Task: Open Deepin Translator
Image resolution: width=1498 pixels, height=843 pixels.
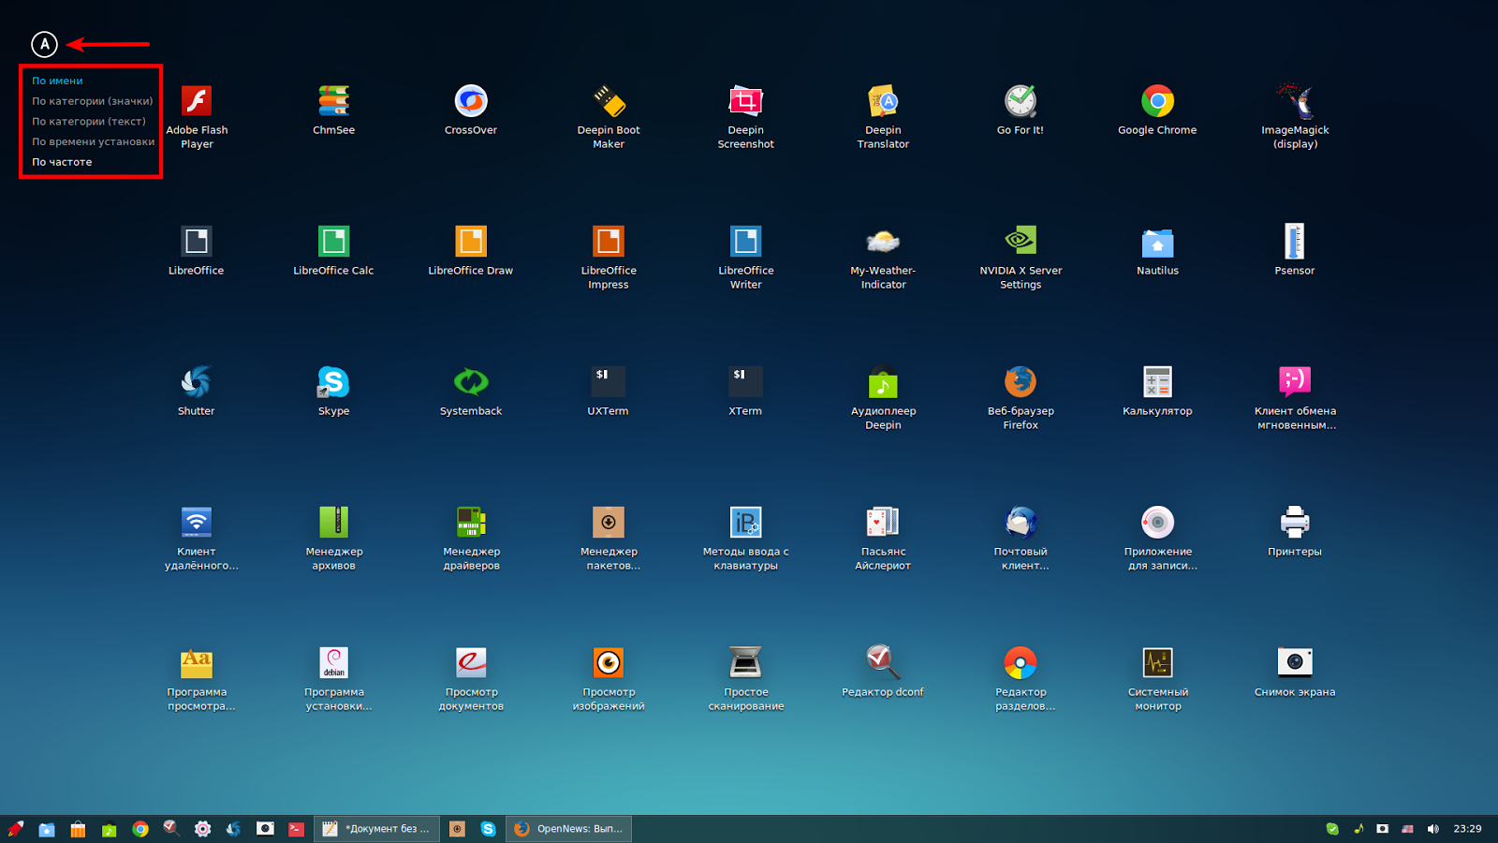Action: point(883,101)
